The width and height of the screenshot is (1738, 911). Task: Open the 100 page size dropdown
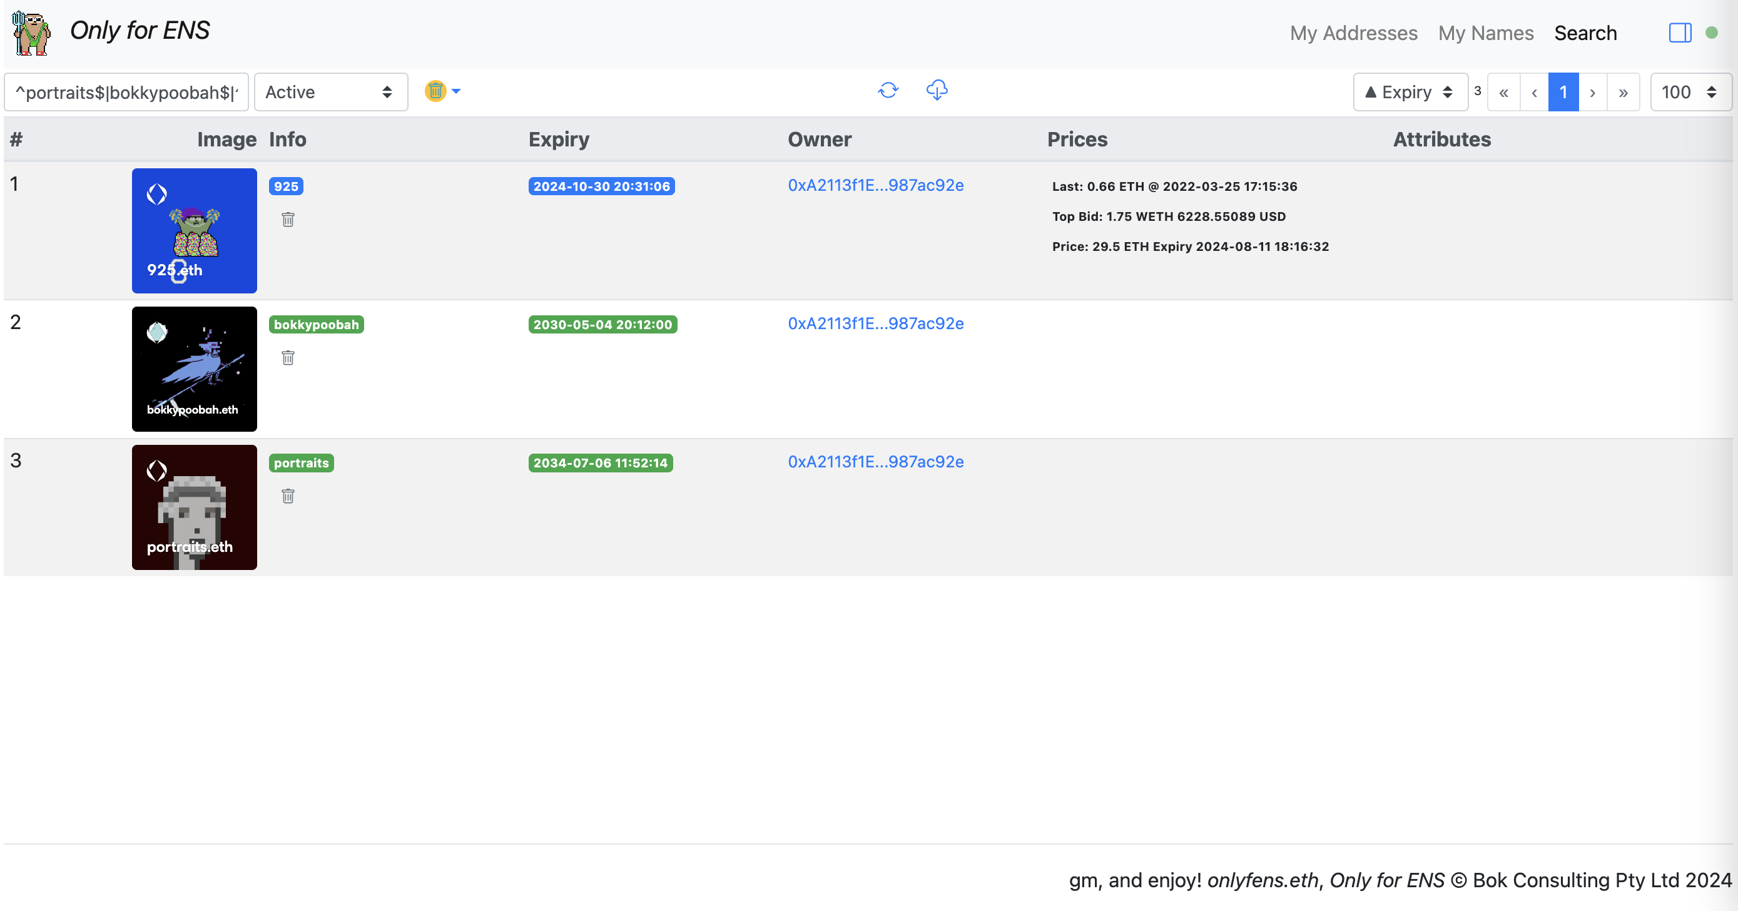click(x=1689, y=92)
